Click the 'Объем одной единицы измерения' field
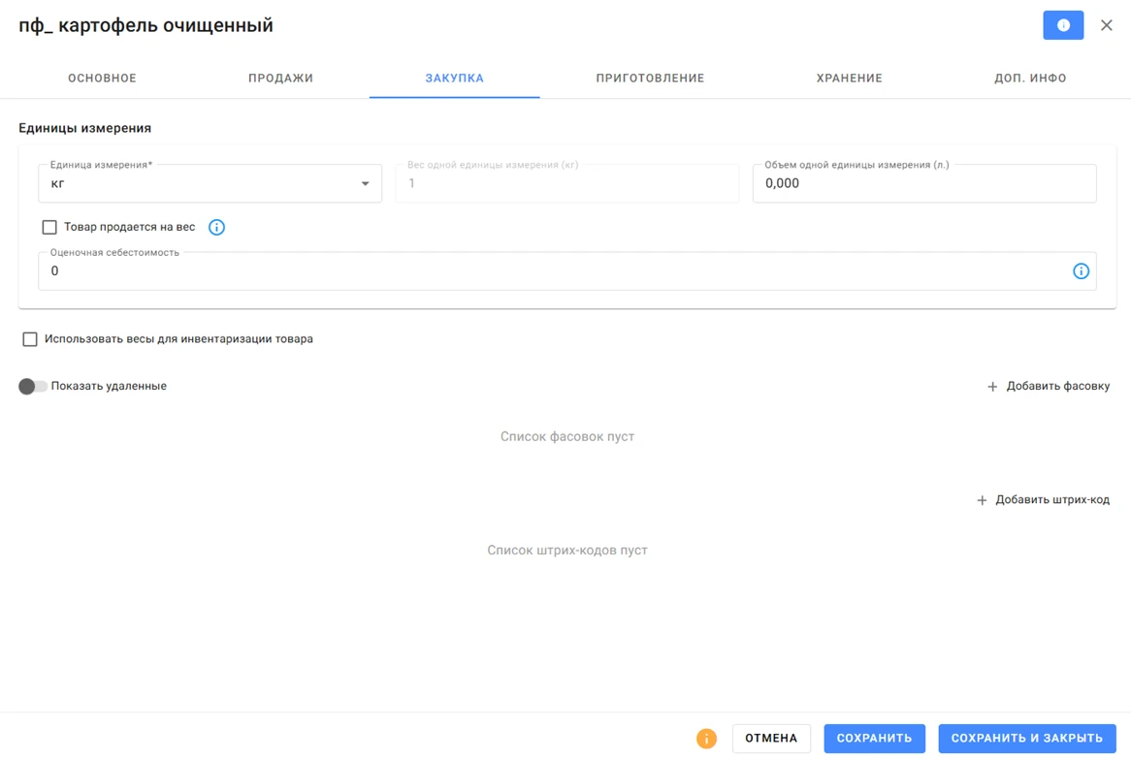Screen dimensions: 1131x759 pyautogui.click(x=924, y=183)
